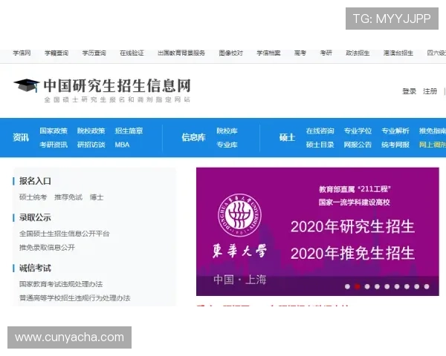Open 全国硕士生招生信息公开平台 link

click(x=64, y=234)
